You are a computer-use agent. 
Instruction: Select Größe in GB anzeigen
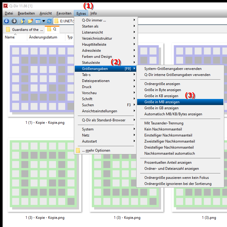point(180,108)
